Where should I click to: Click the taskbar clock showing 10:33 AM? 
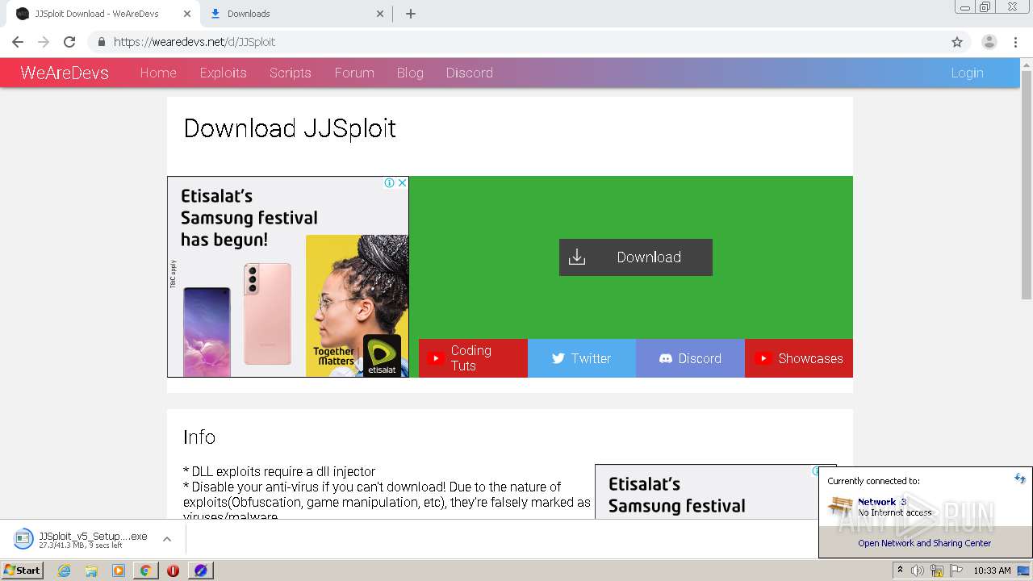click(x=992, y=571)
